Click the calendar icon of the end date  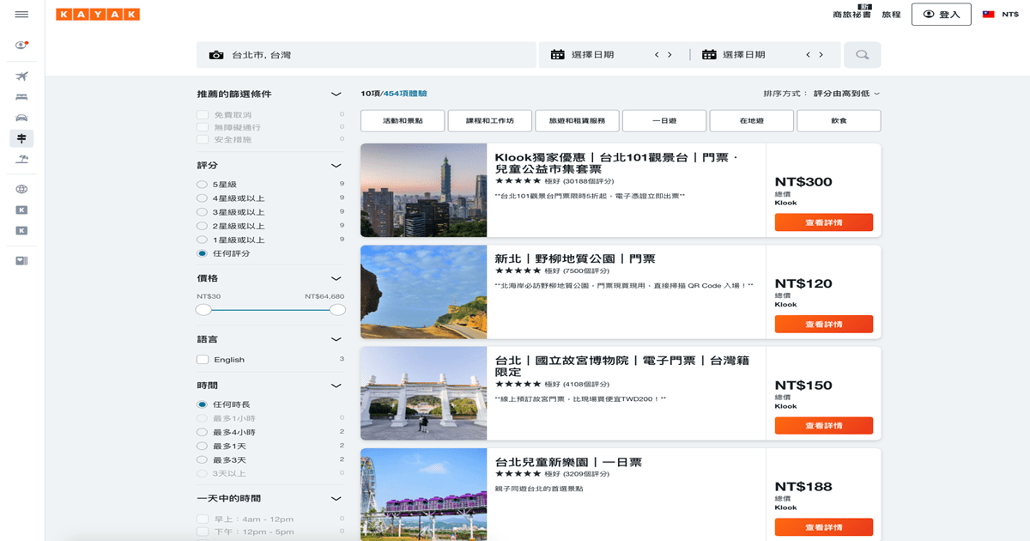[x=709, y=55]
